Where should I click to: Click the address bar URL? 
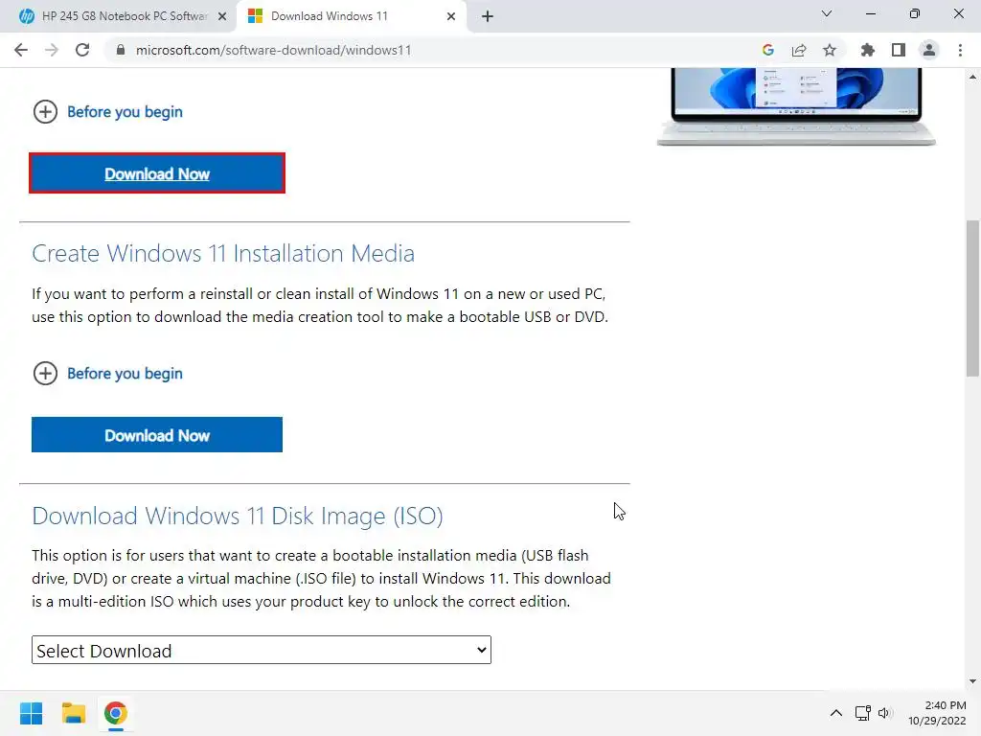coord(273,50)
